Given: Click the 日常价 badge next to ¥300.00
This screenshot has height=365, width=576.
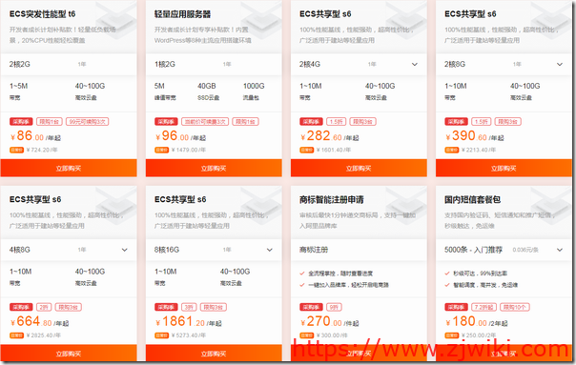Looking at the screenshot, I should [x=307, y=335].
